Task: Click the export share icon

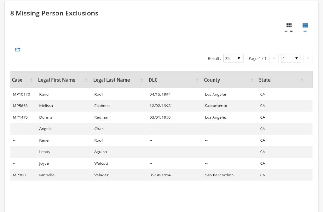Action: [18, 49]
